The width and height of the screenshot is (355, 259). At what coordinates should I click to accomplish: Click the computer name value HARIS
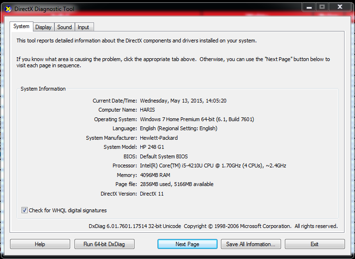tap(148, 110)
